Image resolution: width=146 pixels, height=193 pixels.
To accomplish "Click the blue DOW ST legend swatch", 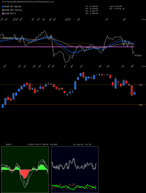I will point(3,6).
